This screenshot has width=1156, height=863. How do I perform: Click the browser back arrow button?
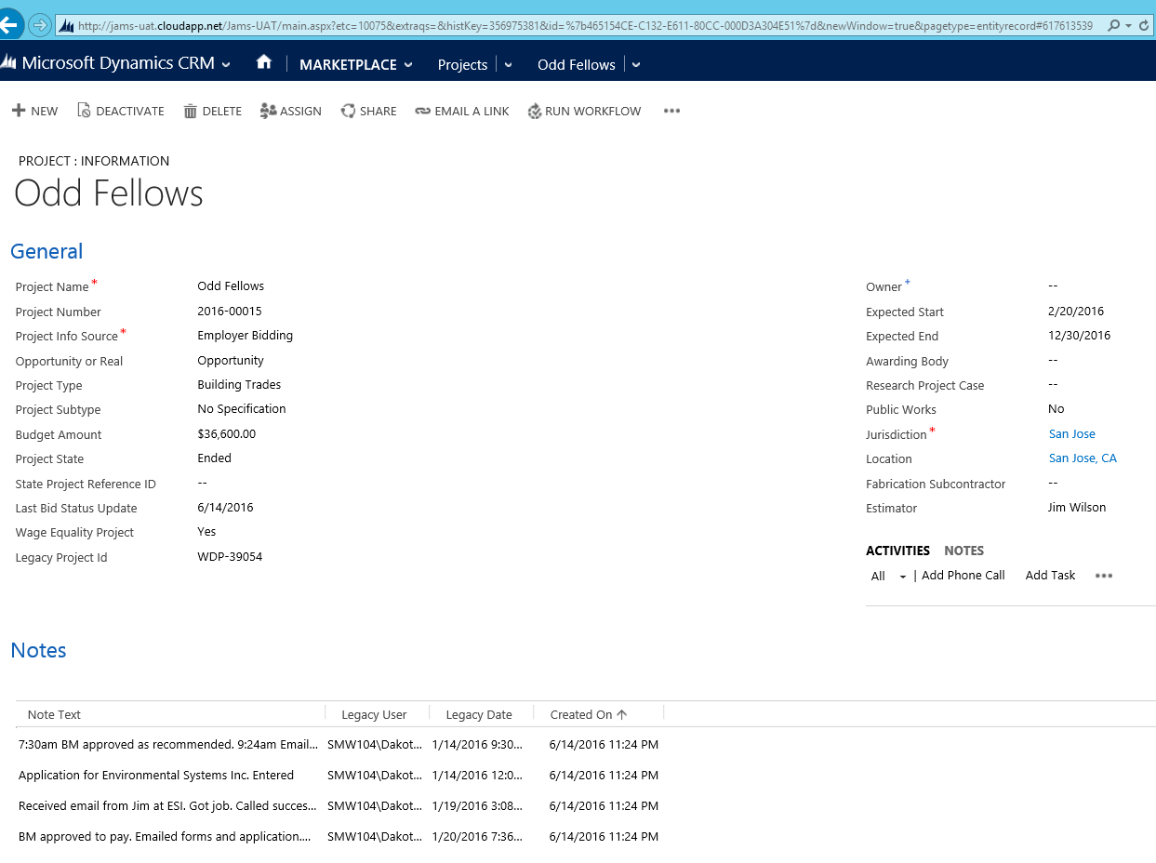pos(9,24)
